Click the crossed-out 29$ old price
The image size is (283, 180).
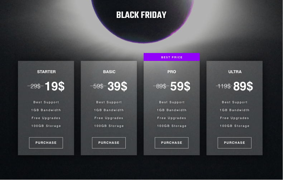pyautogui.click(x=35, y=86)
